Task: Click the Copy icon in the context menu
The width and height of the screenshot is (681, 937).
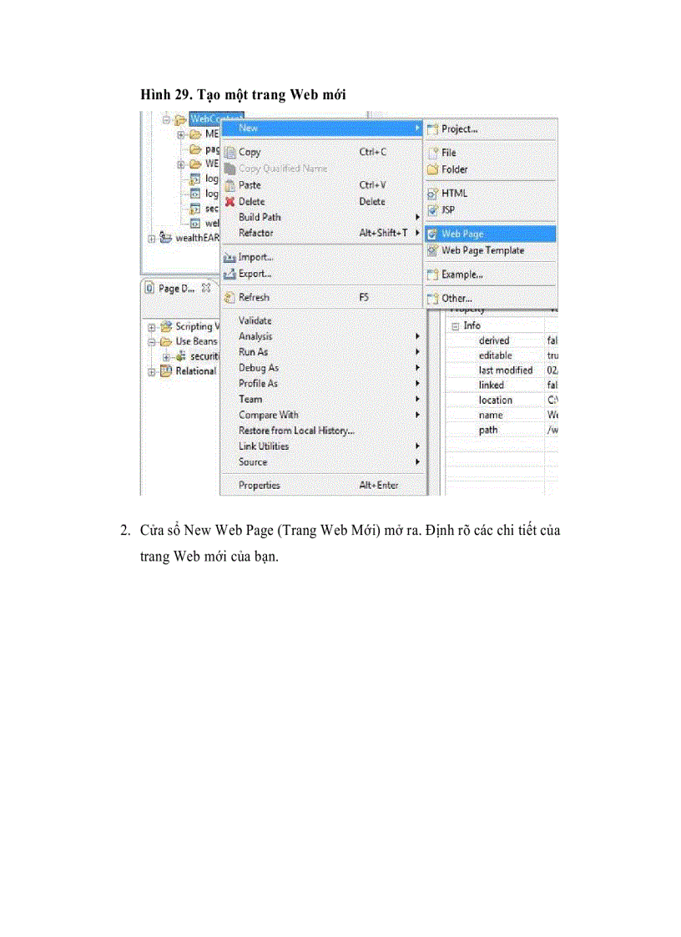Action: (x=230, y=152)
